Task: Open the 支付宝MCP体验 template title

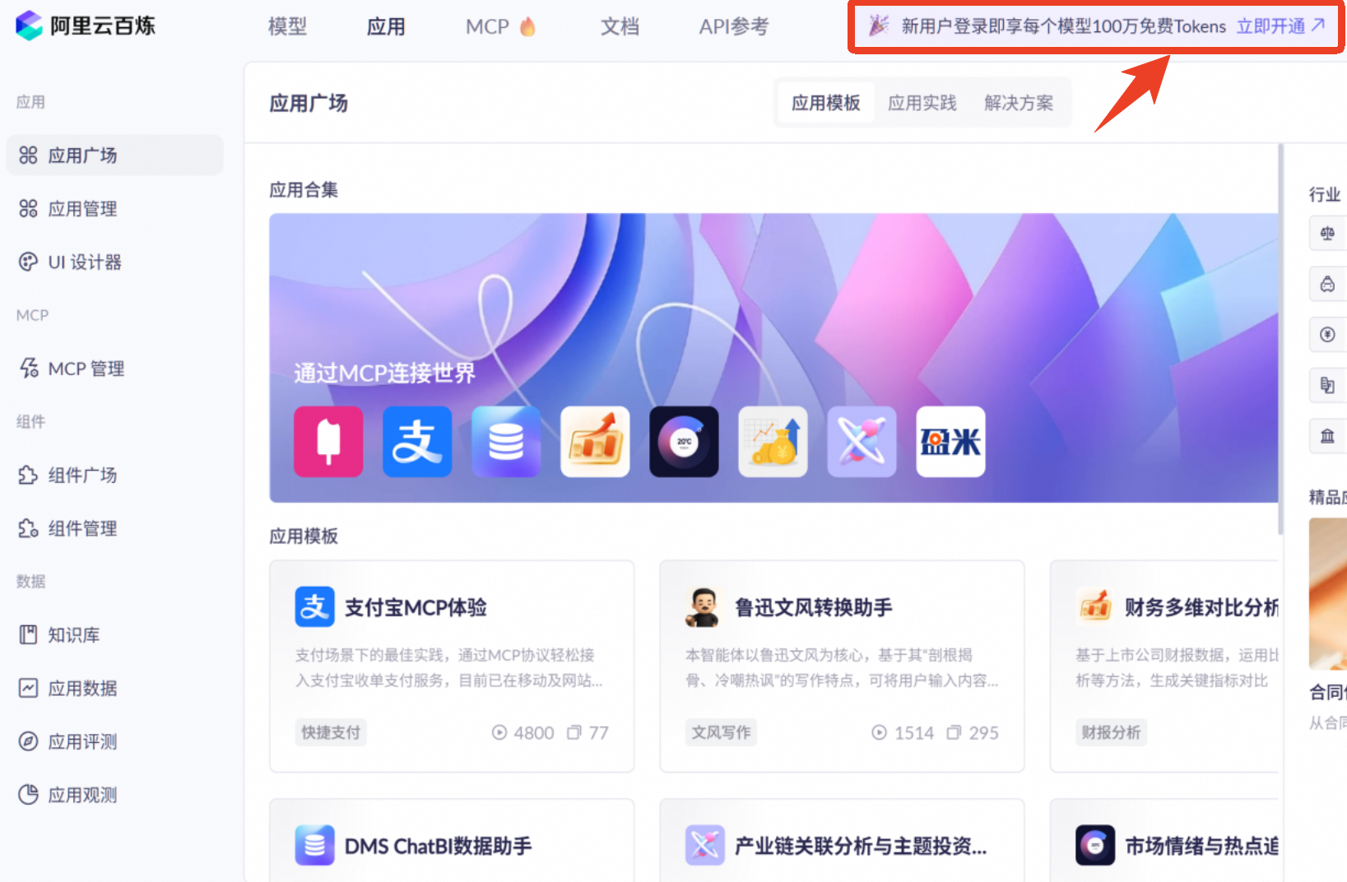Action: [x=416, y=607]
